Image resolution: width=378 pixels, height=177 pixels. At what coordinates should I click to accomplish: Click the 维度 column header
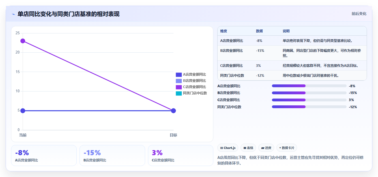(x=224, y=31)
